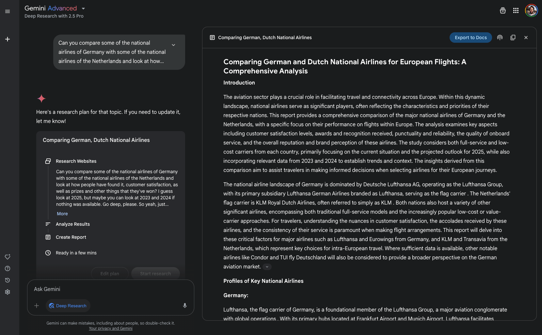Screen dimensions: 542x335
Task: Open the Gemini Advanced model dropdown
Action: tap(83, 8)
